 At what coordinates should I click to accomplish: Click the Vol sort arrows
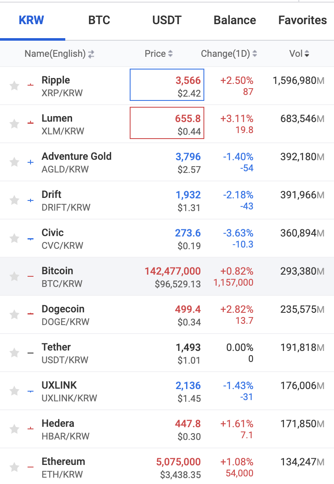point(308,54)
